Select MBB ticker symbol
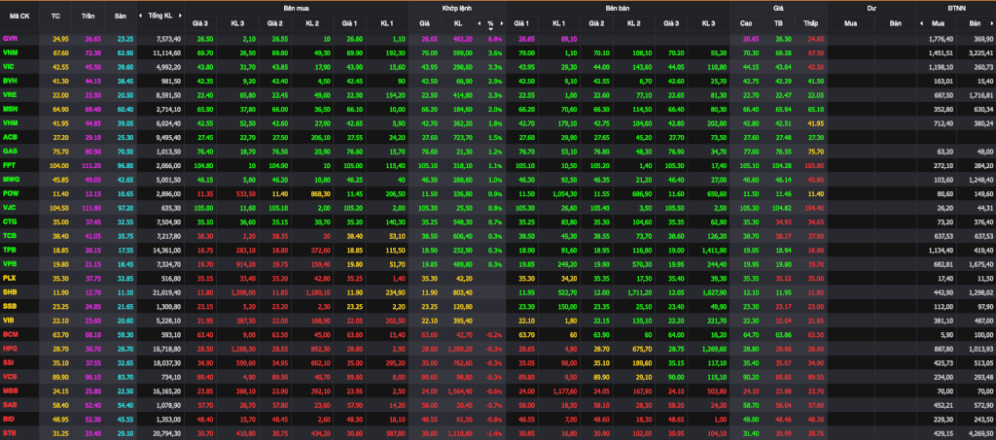Viewport: 996px width, 440px height. point(10,389)
